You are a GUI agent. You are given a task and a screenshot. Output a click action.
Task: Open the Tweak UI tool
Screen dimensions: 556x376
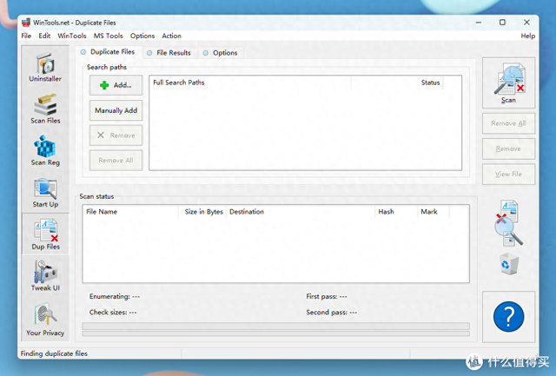(x=45, y=278)
